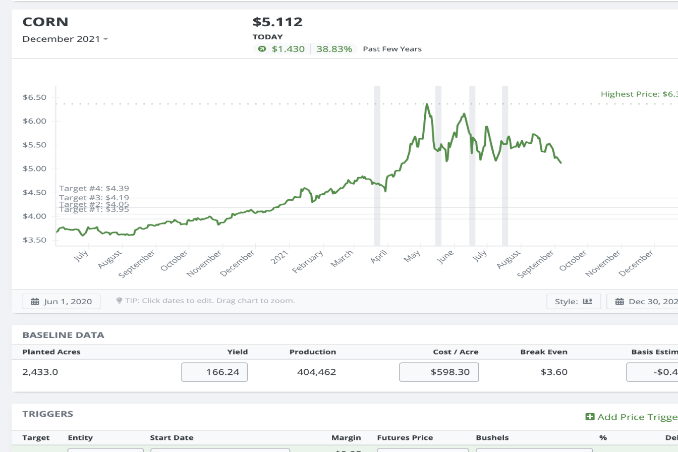
Task: Edit the Jun 1, 2020 start date button
Action: [x=62, y=302]
